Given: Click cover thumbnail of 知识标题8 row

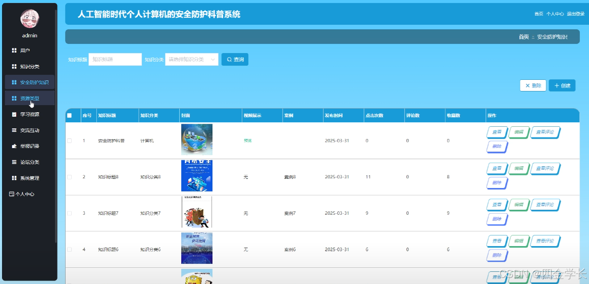Looking at the screenshot, I should (197, 176).
